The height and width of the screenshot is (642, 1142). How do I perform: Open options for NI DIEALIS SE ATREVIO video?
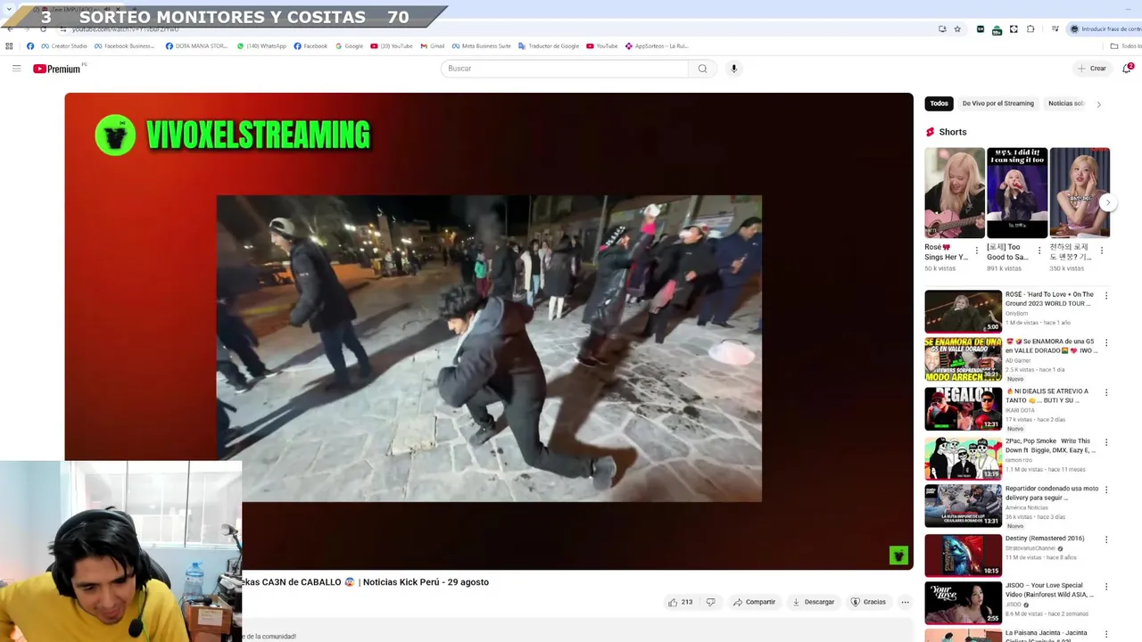[1106, 392]
